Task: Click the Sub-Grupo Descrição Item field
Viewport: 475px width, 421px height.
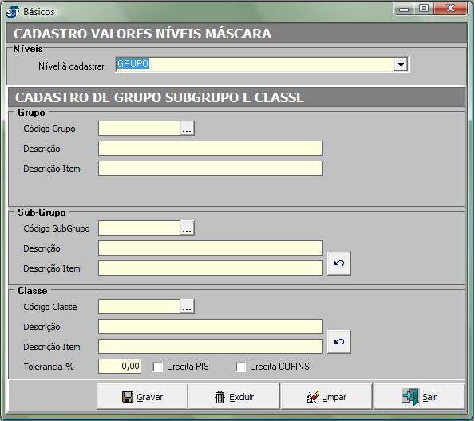Action: [x=210, y=268]
